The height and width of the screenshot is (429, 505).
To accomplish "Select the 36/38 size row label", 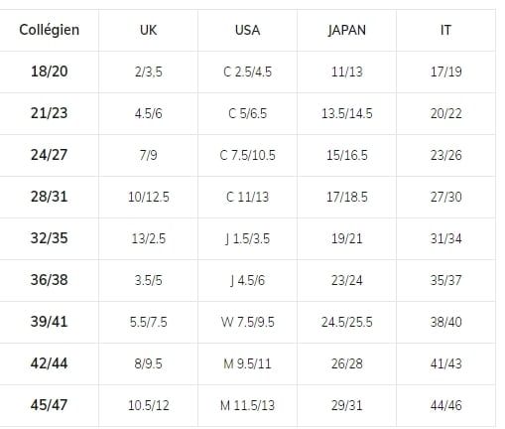I will 50,280.
